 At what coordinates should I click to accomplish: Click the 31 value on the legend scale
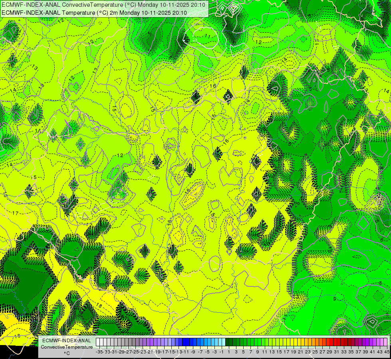337,352
